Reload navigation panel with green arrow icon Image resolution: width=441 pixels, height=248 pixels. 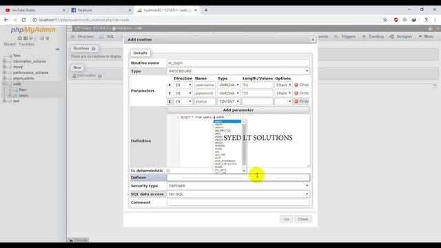click(x=48, y=38)
